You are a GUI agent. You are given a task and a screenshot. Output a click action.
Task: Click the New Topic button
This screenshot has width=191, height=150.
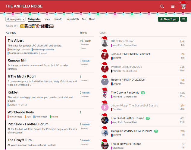tap(168, 19)
